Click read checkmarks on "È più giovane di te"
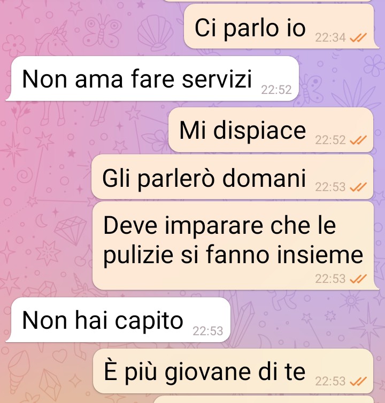The width and height of the screenshot is (385, 403). click(x=358, y=381)
